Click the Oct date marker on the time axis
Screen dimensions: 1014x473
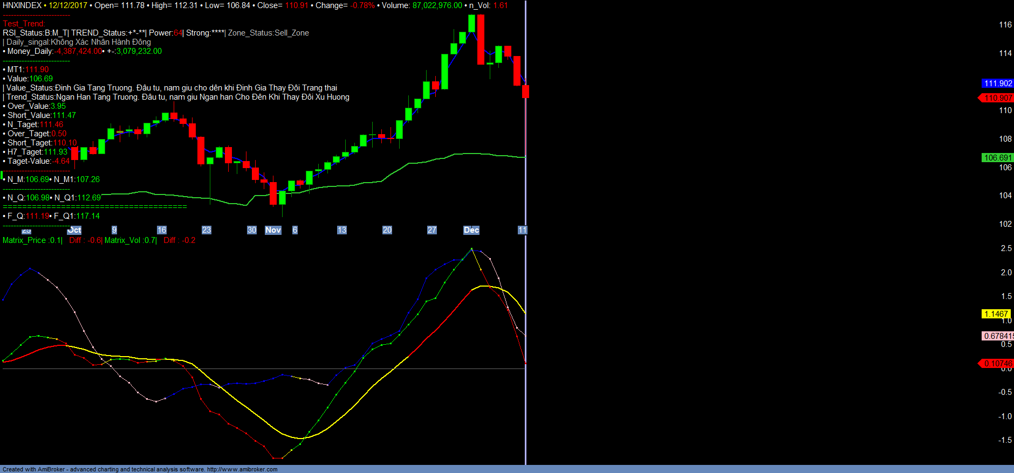[x=74, y=230]
